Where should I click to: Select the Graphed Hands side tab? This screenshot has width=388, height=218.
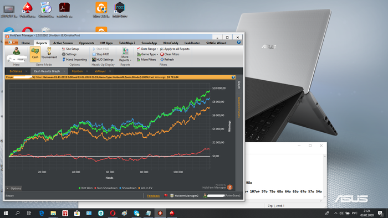pos(239,107)
